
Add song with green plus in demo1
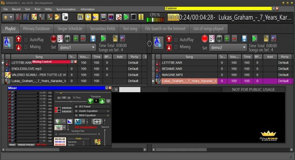[x=76, y=39]
